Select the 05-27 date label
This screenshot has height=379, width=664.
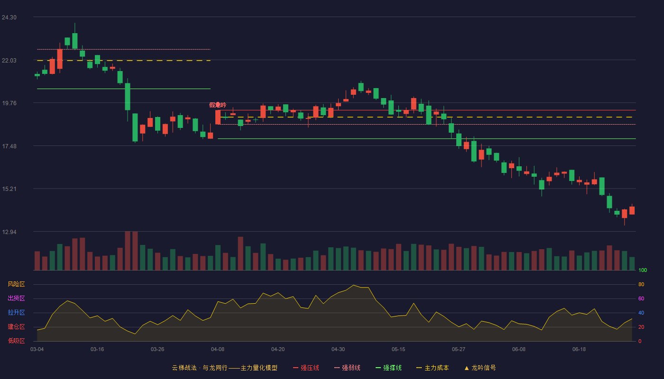pyautogui.click(x=459, y=349)
